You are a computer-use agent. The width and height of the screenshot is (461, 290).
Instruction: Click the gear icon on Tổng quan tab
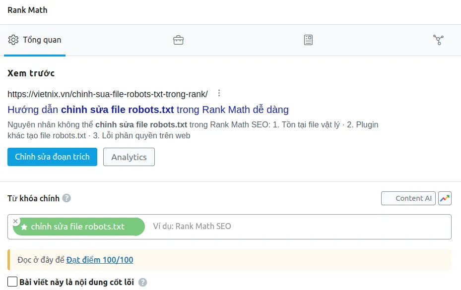tap(13, 40)
